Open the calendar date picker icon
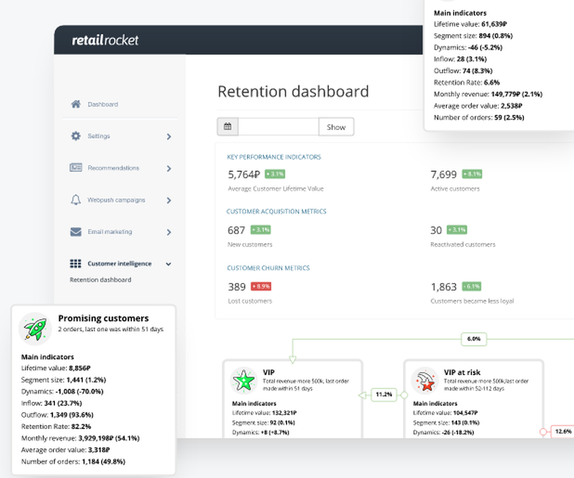The height and width of the screenshot is (478, 574). tap(227, 127)
